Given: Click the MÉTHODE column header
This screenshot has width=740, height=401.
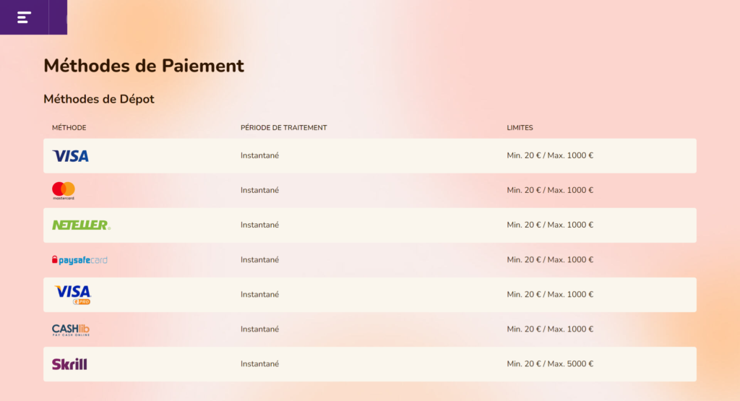Looking at the screenshot, I should click(x=69, y=128).
